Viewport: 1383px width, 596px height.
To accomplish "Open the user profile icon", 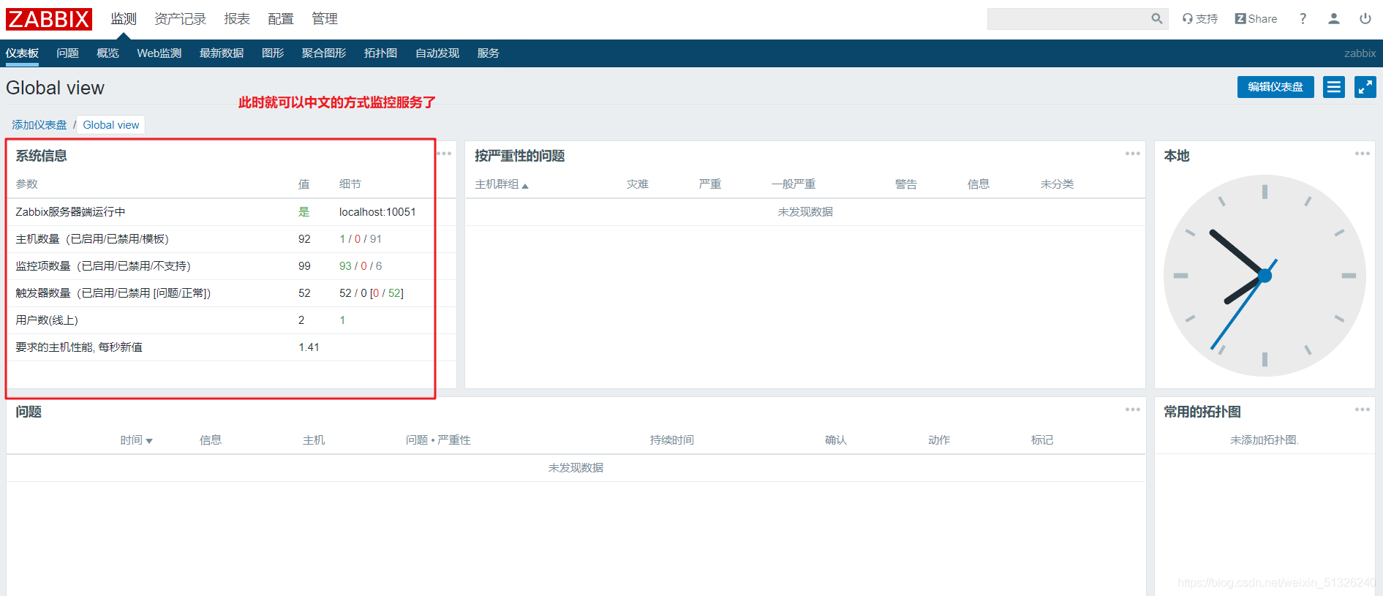I will pyautogui.click(x=1334, y=19).
